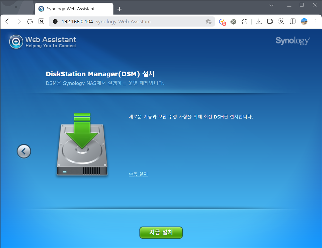Click the browser forward arrow
Image resolution: width=322 pixels, height=248 pixels.
[19, 21]
